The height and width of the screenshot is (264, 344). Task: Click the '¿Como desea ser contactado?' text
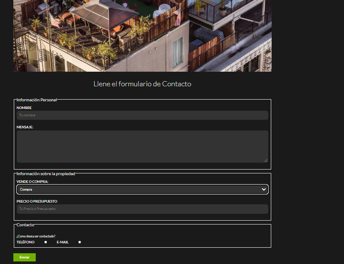click(x=36, y=236)
